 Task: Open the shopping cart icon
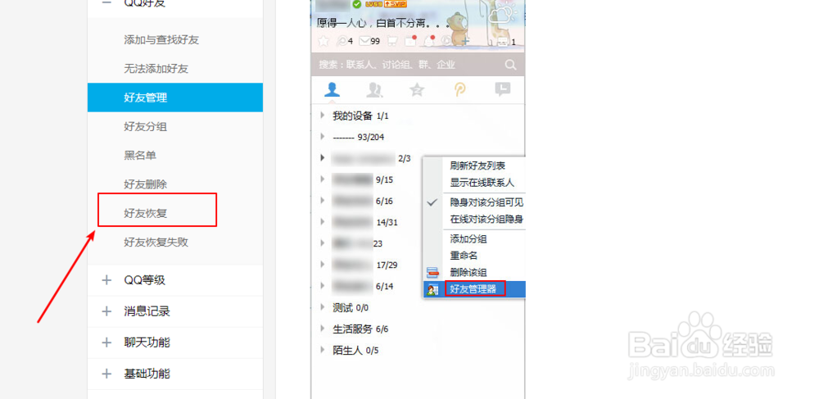pyautogui.click(x=392, y=41)
